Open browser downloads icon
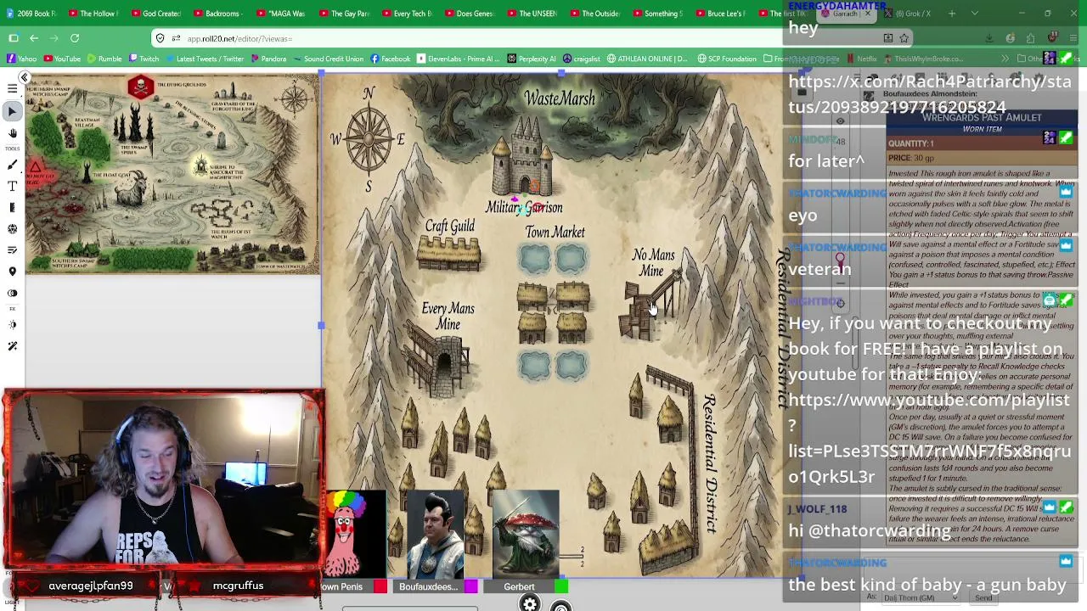Viewport: 1087px width, 611px height. click(x=989, y=38)
